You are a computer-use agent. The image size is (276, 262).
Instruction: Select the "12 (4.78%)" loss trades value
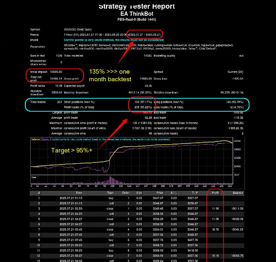pos(236,107)
